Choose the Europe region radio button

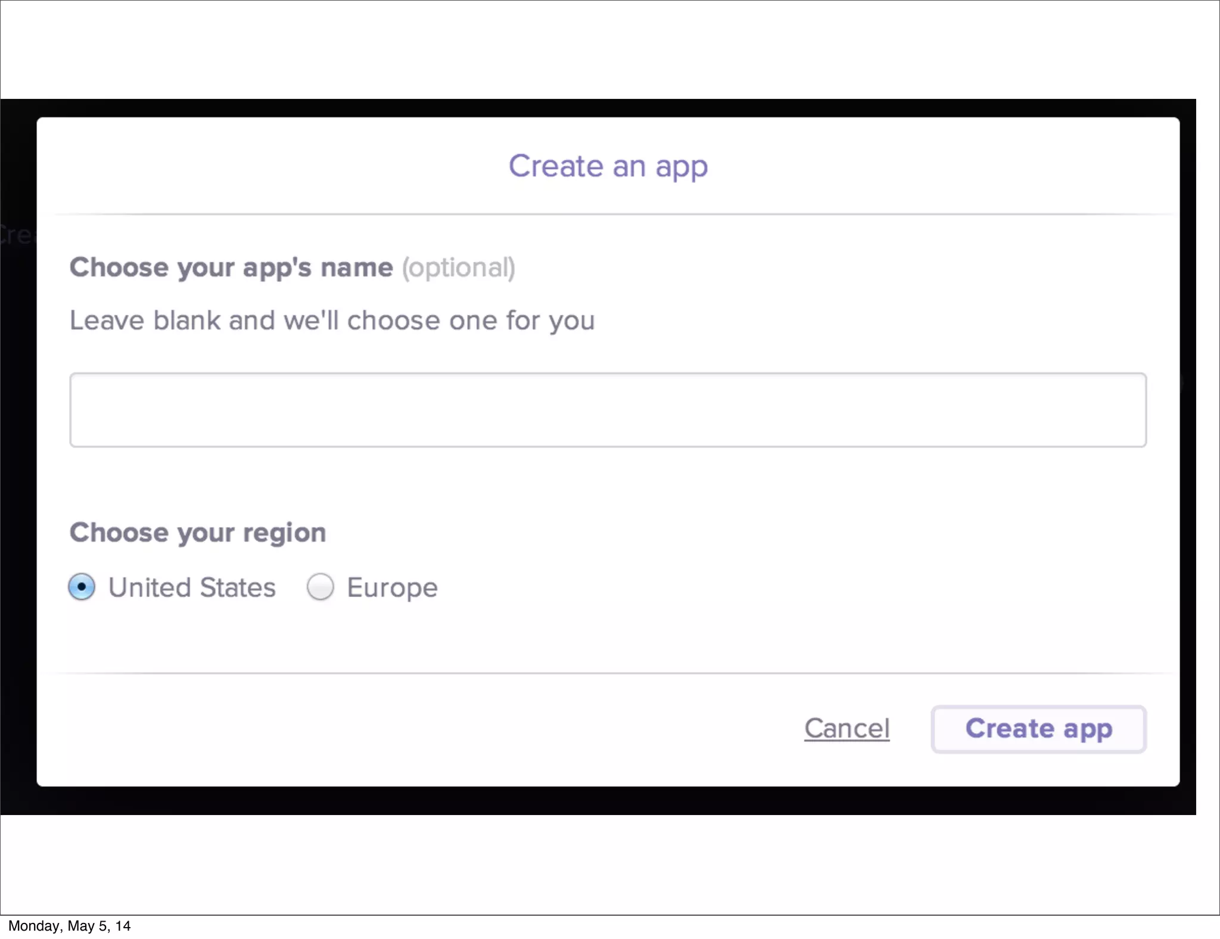click(x=320, y=587)
